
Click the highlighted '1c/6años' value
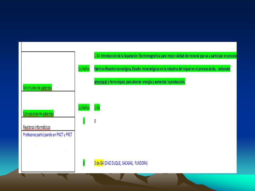coord(84,107)
